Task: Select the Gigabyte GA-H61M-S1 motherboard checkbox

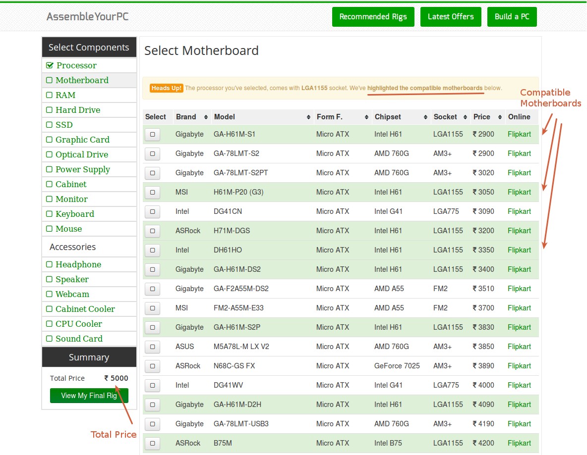Action: click(x=152, y=134)
